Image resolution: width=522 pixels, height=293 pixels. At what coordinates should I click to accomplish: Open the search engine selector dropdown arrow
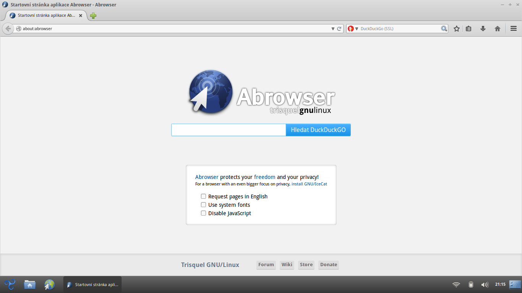pyautogui.click(x=357, y=29)
